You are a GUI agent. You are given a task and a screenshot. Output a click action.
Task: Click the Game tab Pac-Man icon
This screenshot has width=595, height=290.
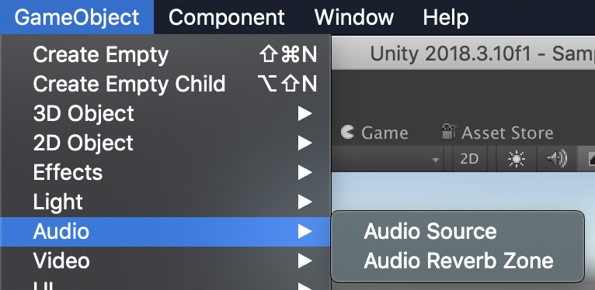347,132
